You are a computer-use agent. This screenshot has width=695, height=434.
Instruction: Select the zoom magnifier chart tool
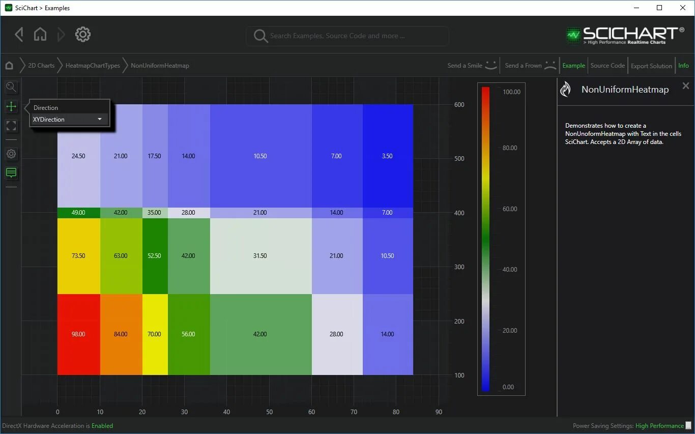11,87
